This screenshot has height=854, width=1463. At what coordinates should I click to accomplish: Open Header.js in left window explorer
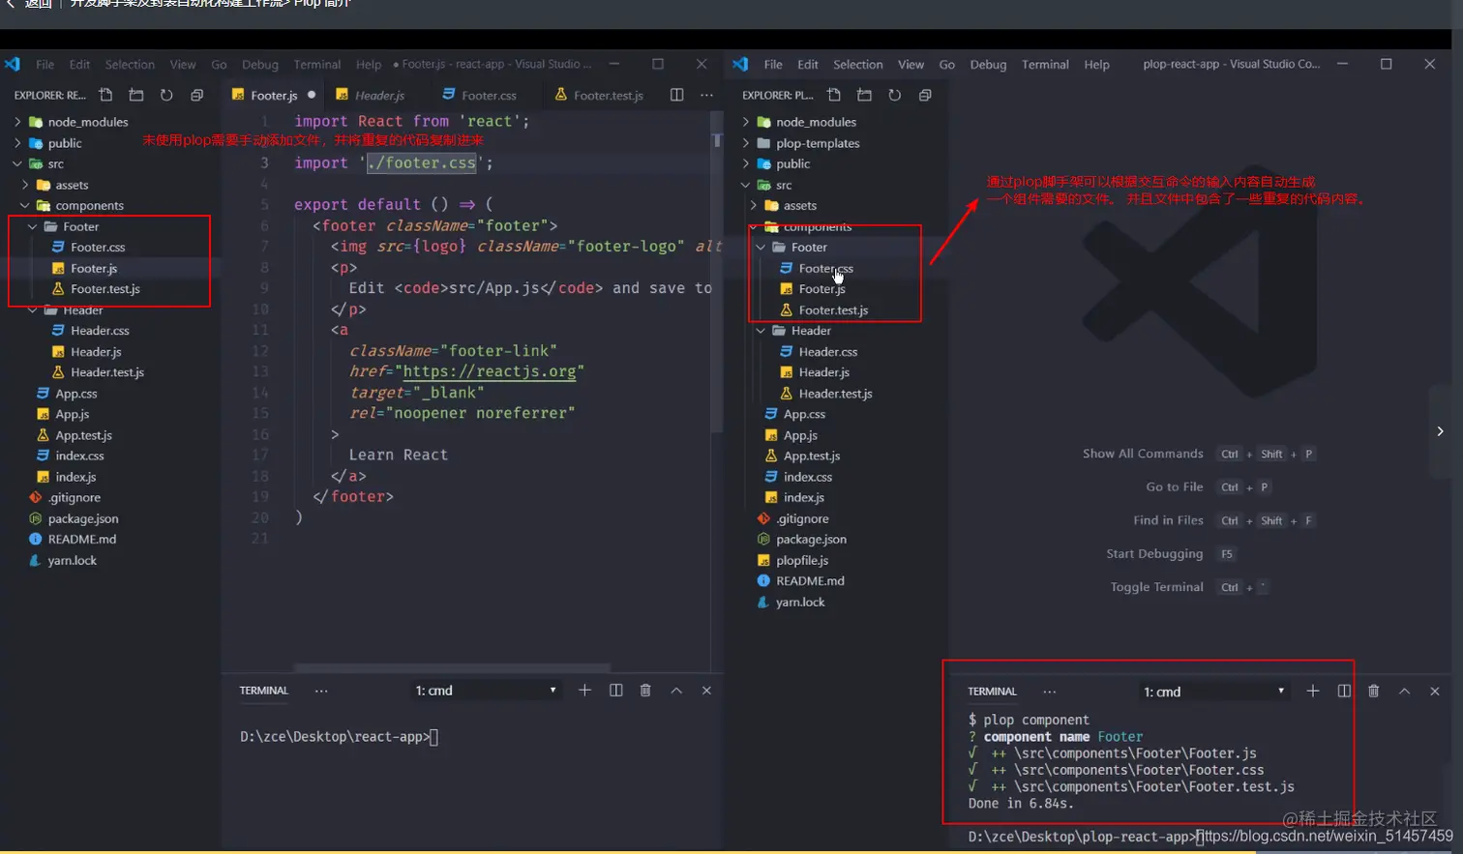[96, 351]
